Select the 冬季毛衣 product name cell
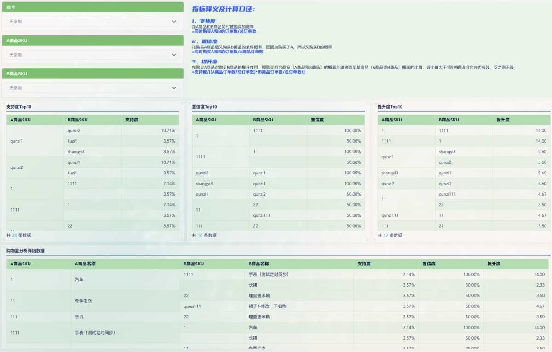552x352 pixels. [83, 301]
